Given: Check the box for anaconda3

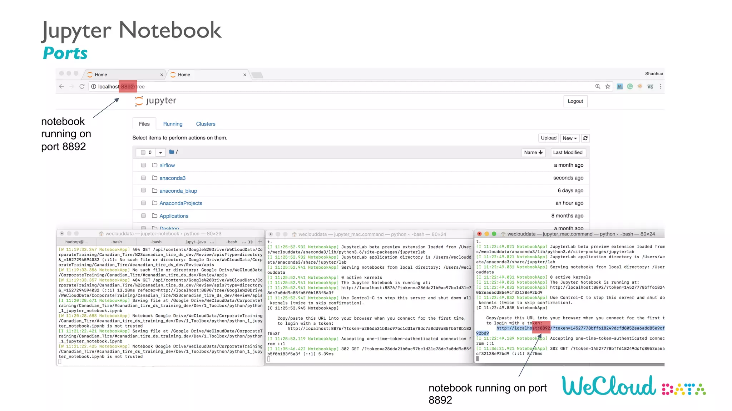Looking at the screenshot, I should pos(143,178).
